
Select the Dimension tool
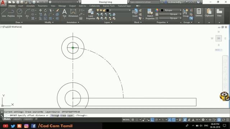[x=73, y=13]
